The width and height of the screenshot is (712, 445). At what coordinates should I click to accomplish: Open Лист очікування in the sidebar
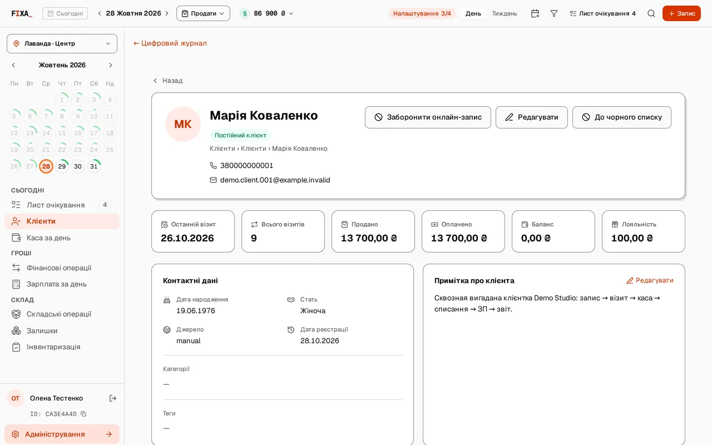click(x=62, y=205)
